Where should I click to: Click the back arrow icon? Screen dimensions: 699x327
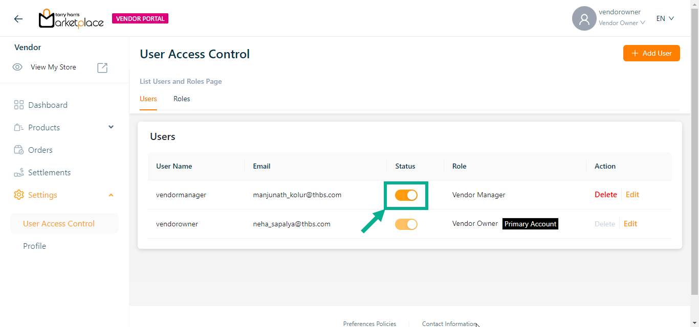[x=18, y=19]
